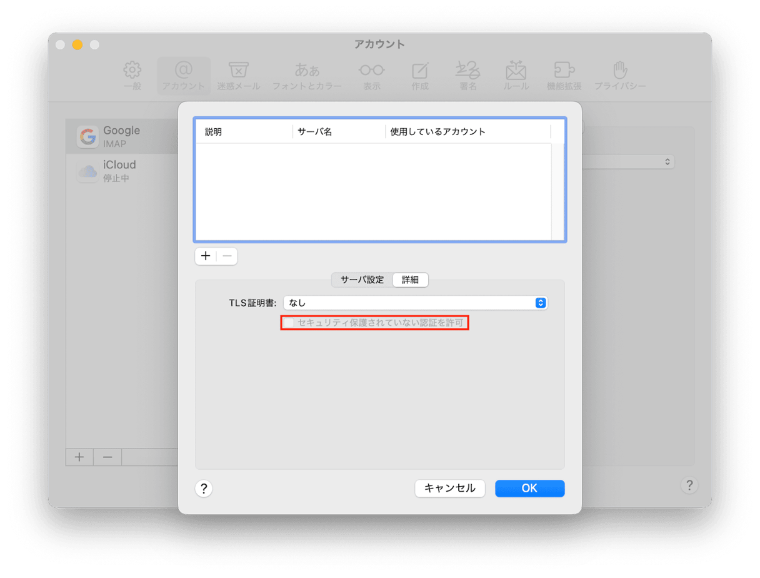
Task: Open 迷惑メール junk mail settings
Action: [238, 76]
